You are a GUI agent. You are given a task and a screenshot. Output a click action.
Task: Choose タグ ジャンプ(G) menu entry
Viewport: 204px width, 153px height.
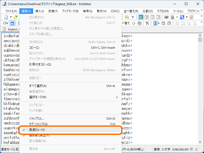click(x=70, y=124)
